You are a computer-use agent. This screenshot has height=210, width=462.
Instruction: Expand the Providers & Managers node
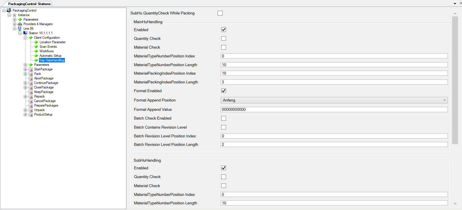[x=14, y=24]
